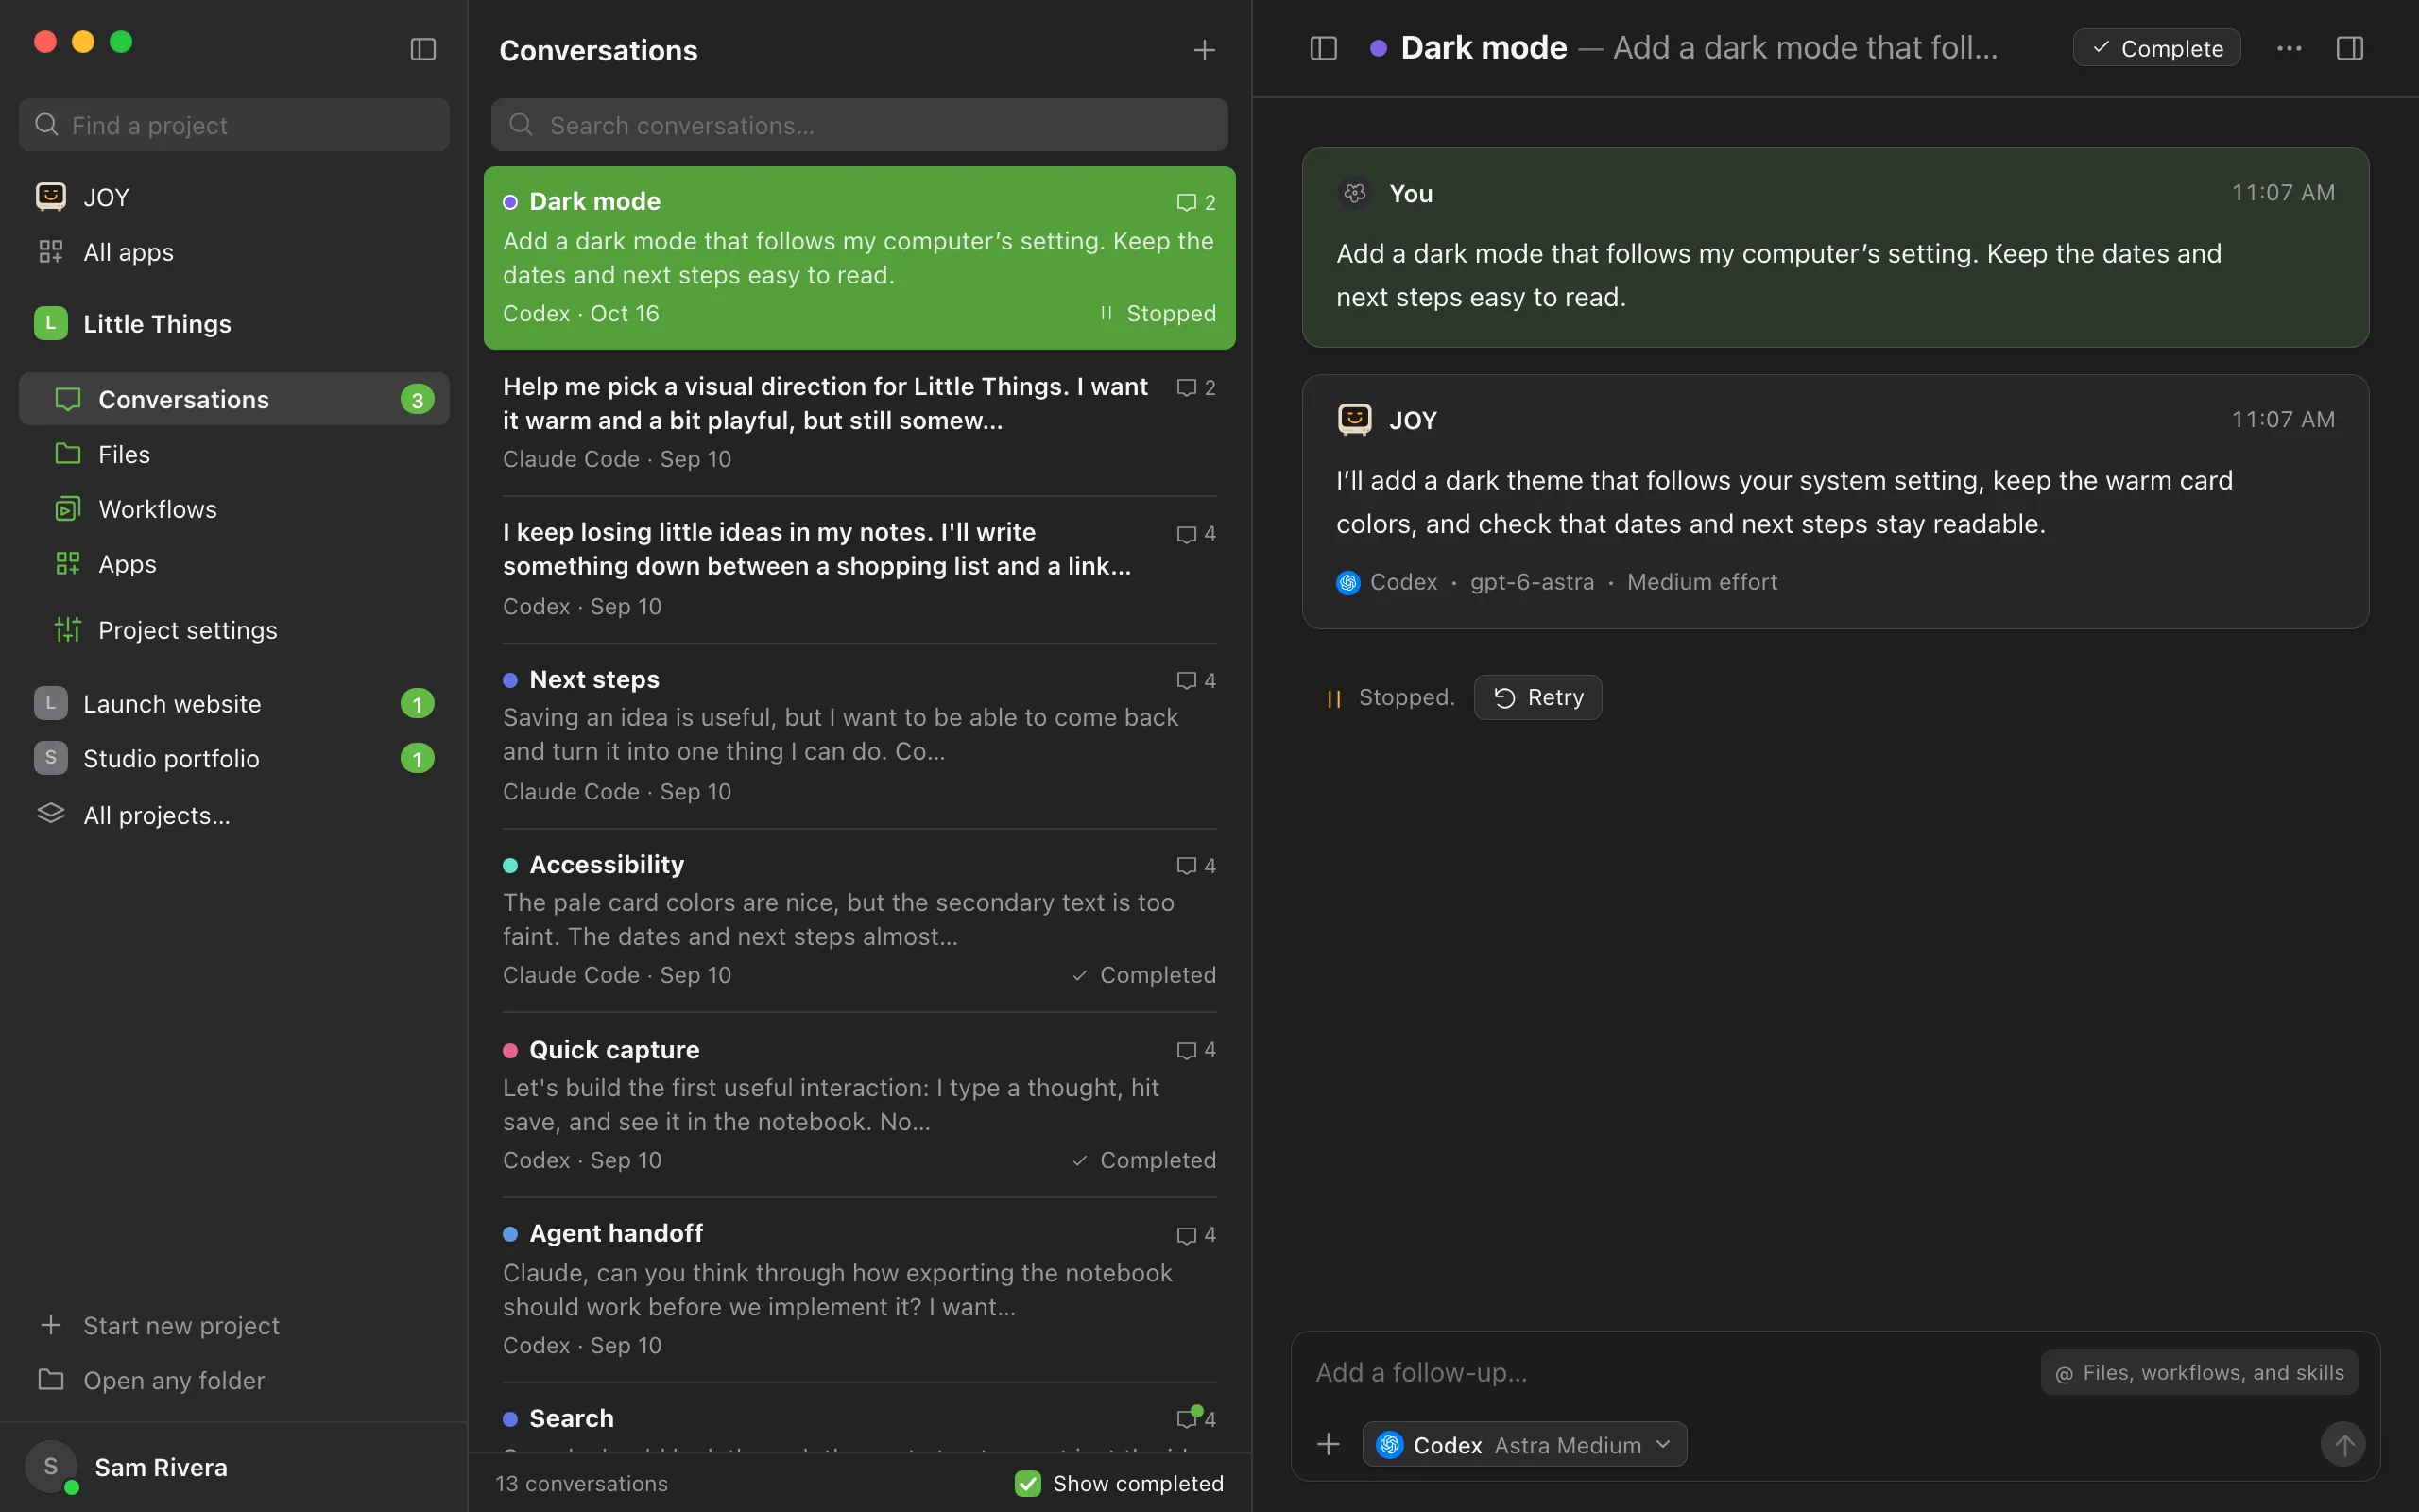
Task: Open the Quick capture conversation
Action: point(859,1105)
